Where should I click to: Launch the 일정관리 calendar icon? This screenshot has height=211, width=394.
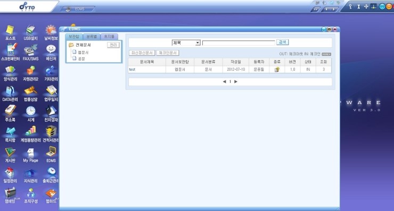(10, 175)
